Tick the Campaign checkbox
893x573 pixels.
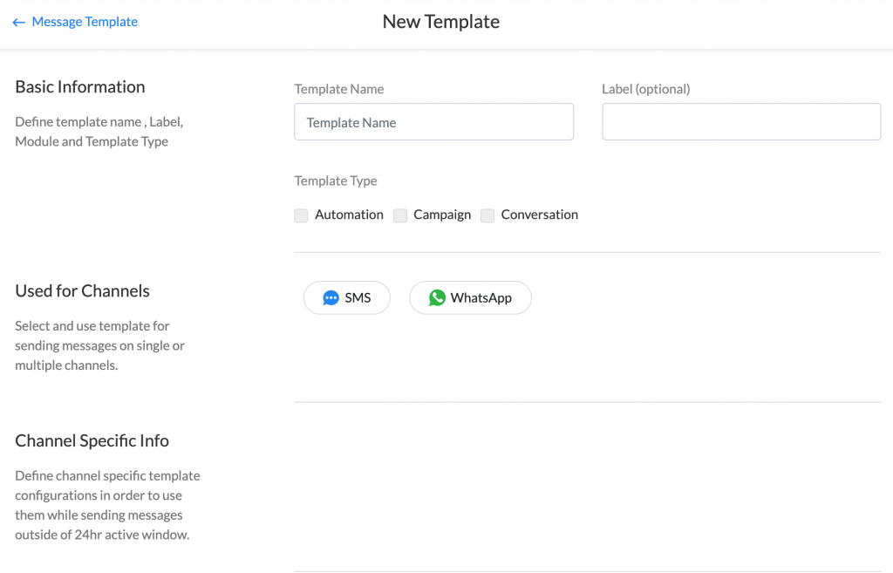[400, 215]
